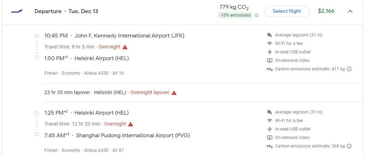This screenshot has height=156, width=365.
Task: Click the 779 kg CO2 emissions total
Action: 234,7
